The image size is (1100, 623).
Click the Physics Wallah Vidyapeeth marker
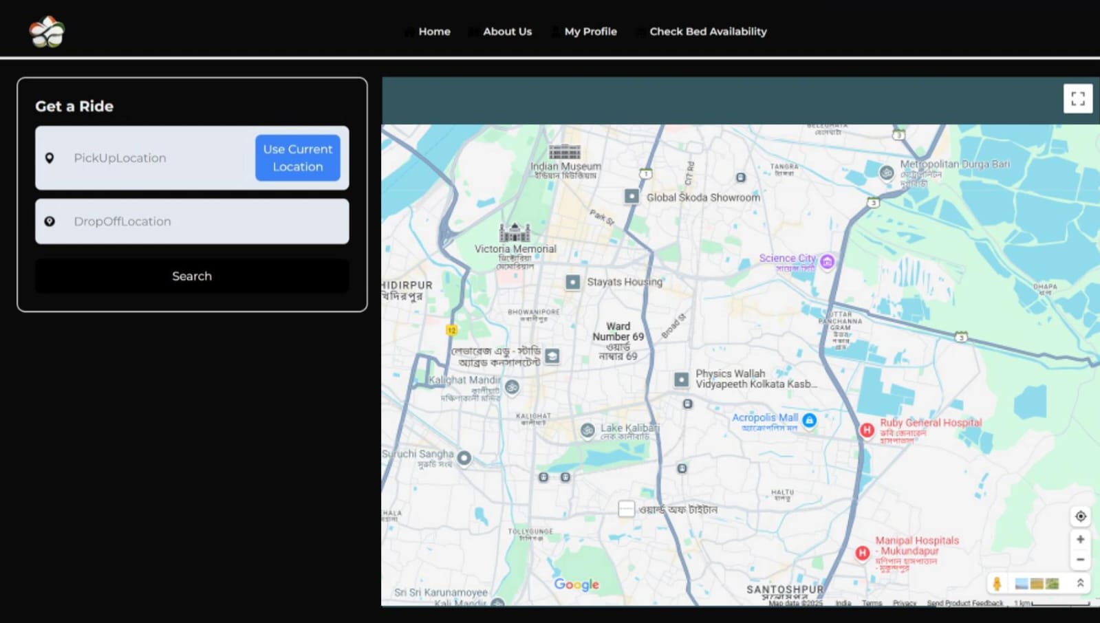click(x=681, y=379)
